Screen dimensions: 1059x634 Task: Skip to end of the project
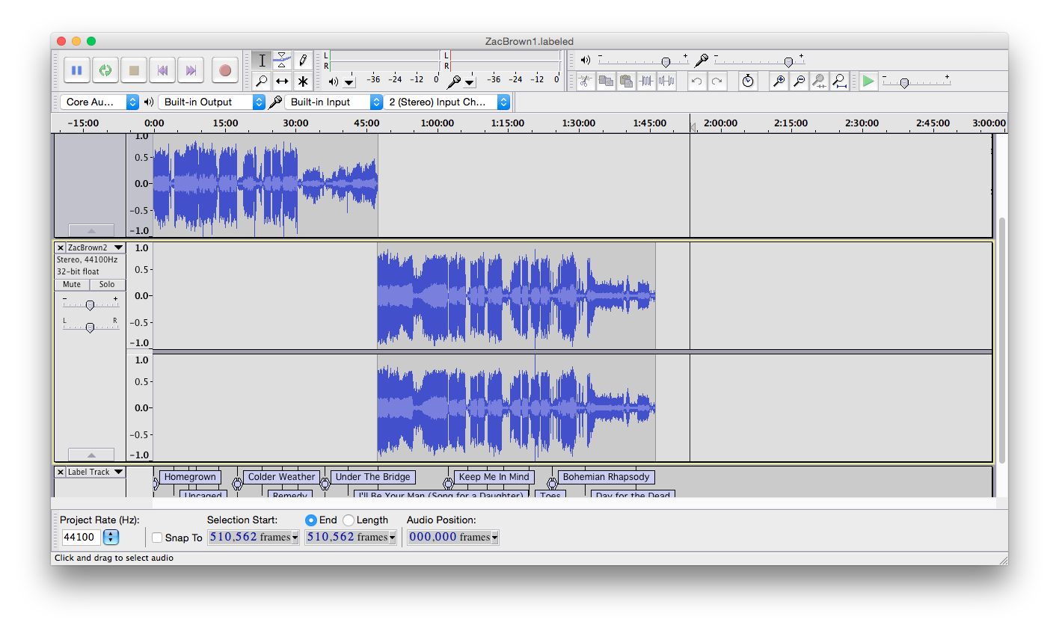(191, 70)
